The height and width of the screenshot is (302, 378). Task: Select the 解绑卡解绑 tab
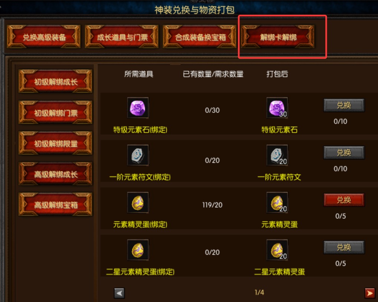coord(278,37)
